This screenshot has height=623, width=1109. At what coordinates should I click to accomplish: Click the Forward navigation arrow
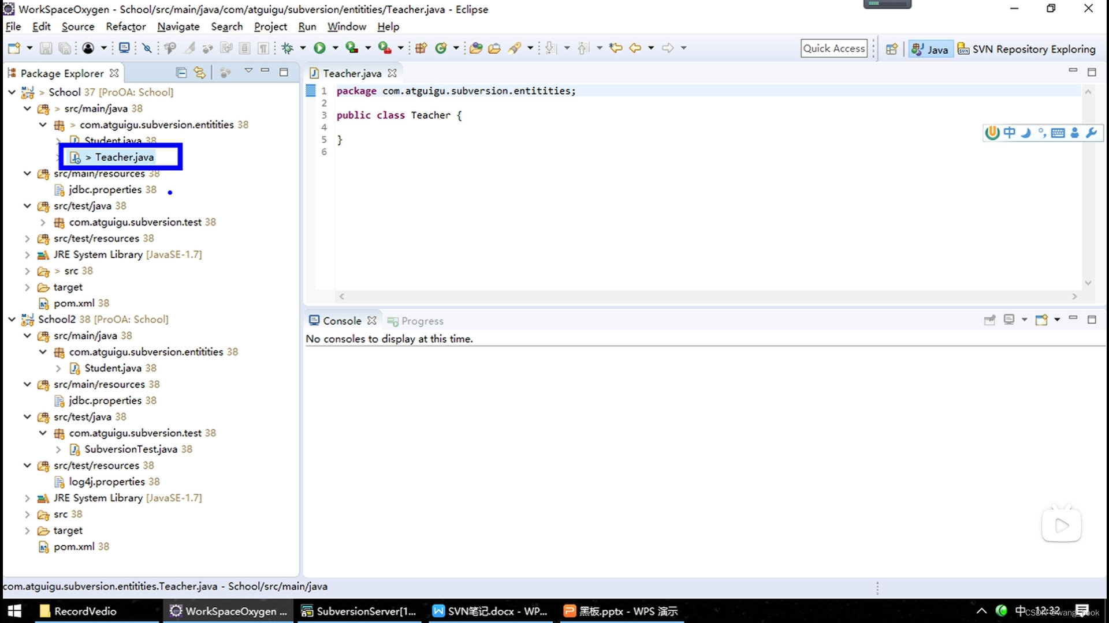click(668, 48)
